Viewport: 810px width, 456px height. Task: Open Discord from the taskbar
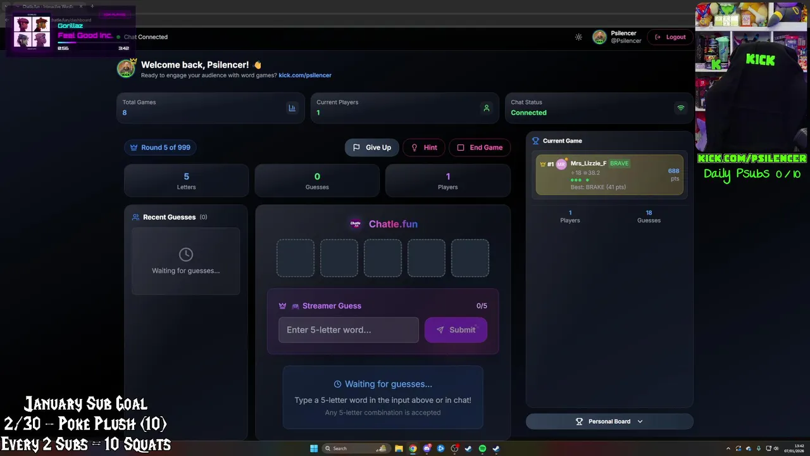[x=427, y=448]
